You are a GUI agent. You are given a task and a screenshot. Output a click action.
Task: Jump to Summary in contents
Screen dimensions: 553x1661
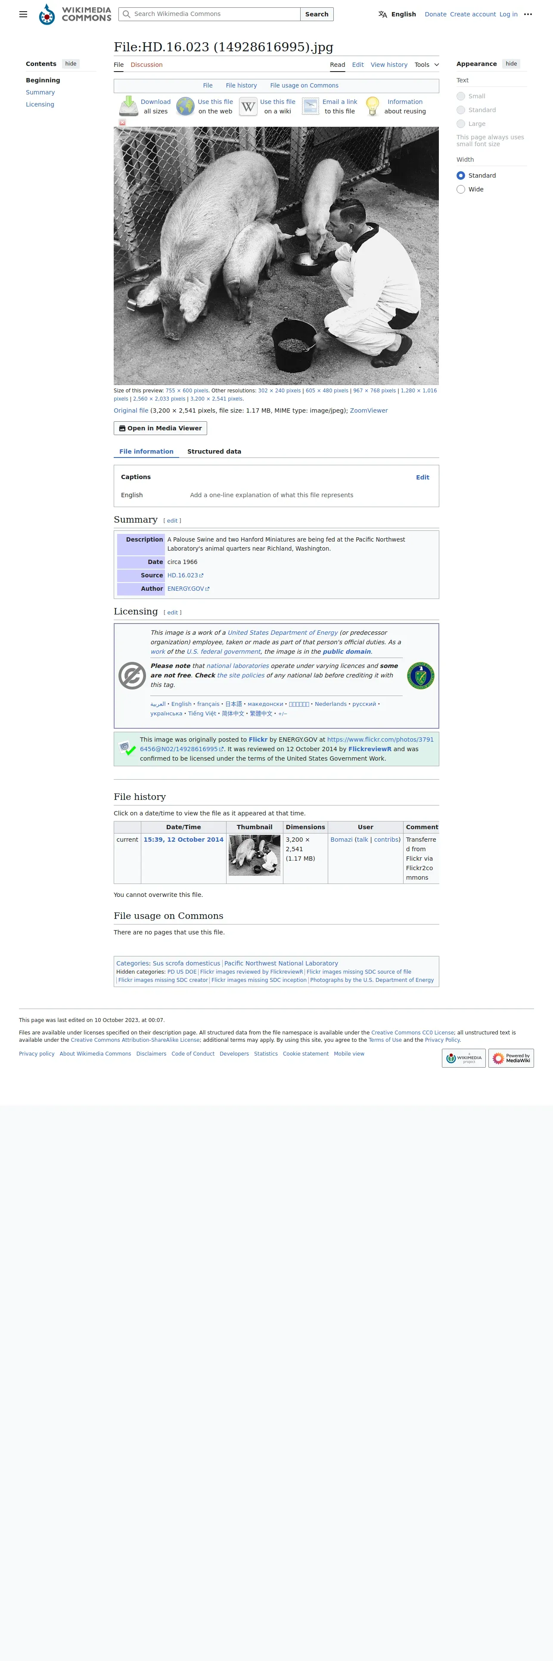(x=40, y=92)
